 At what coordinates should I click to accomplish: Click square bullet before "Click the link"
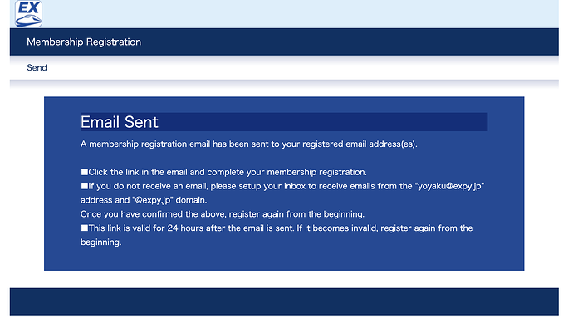pyautogui.click(x=85, y=172)
